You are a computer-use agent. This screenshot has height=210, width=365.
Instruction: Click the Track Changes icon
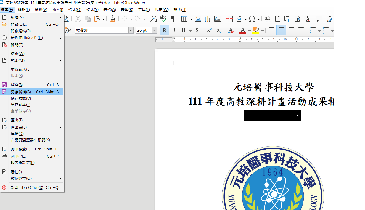(x=329, y=19)
